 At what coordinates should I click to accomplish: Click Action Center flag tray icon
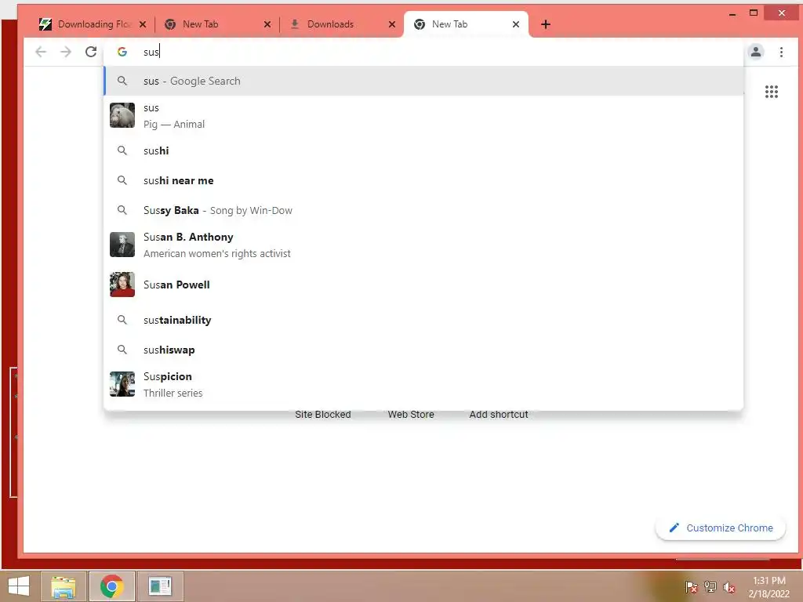(x=691, y=587)
